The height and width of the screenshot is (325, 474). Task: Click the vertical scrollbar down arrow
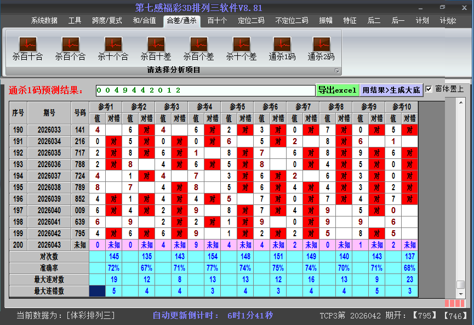(461, 294)
